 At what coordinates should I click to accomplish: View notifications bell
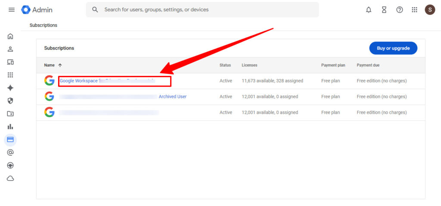click(x=369, y=9)
